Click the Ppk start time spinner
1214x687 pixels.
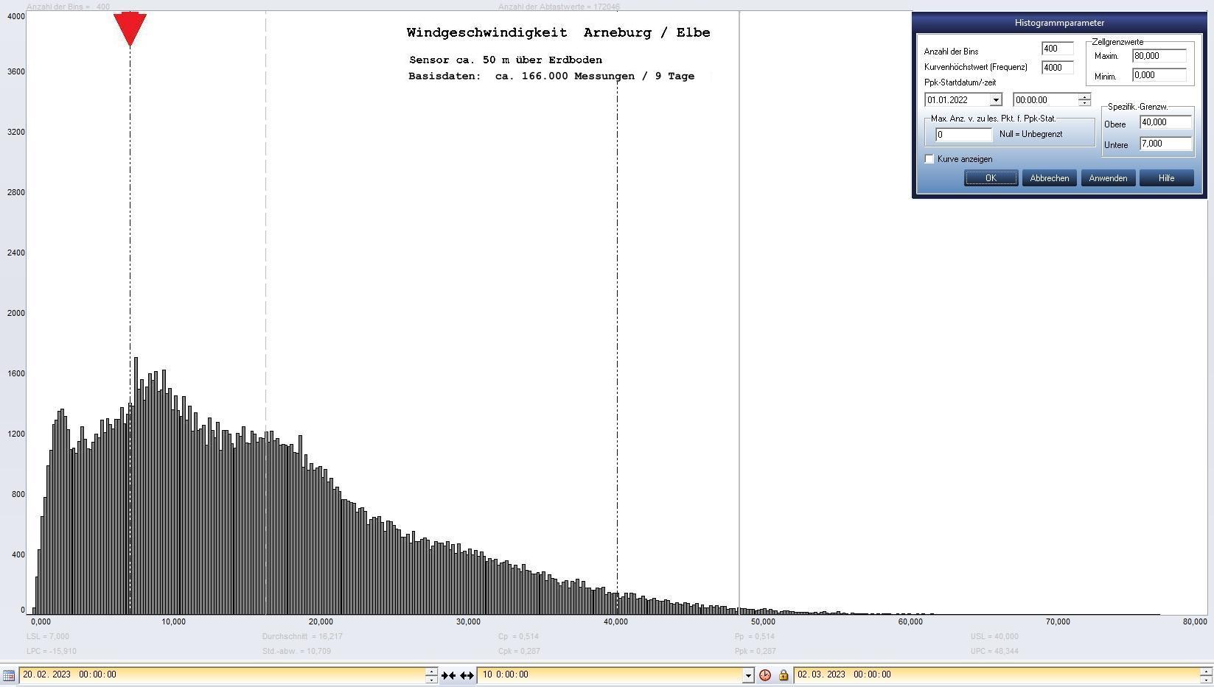(x=1084, y=100)
